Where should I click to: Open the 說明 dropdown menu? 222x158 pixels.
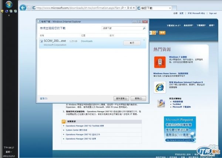pos(212,25)
